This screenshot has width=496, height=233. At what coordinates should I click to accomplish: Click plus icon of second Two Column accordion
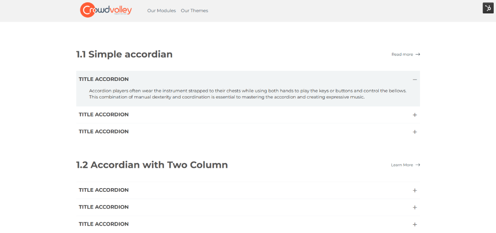(x=415, y=207)
